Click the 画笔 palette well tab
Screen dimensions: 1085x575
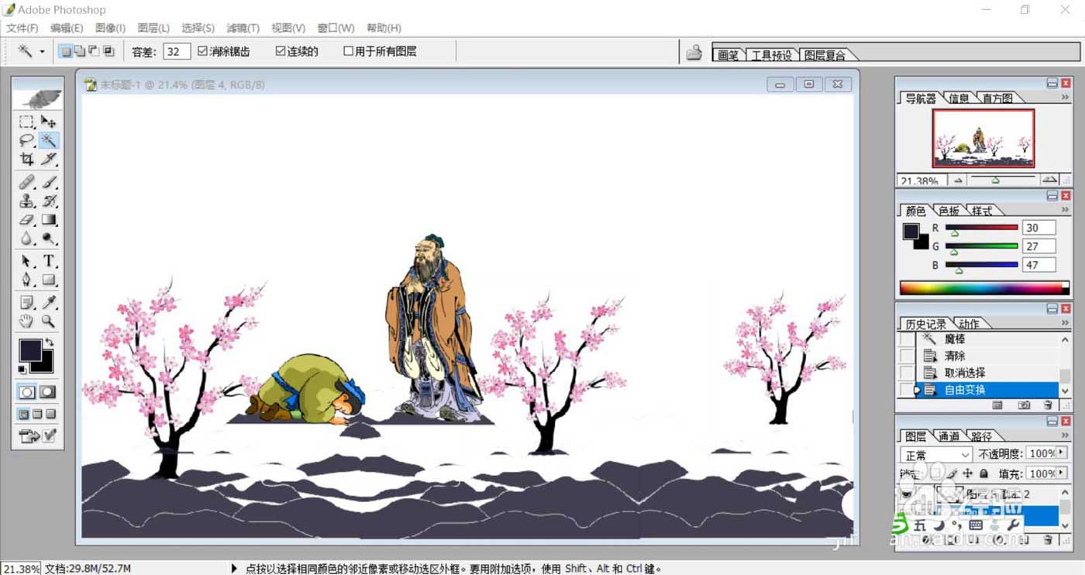pyautogui.click(x=728, y=55)
